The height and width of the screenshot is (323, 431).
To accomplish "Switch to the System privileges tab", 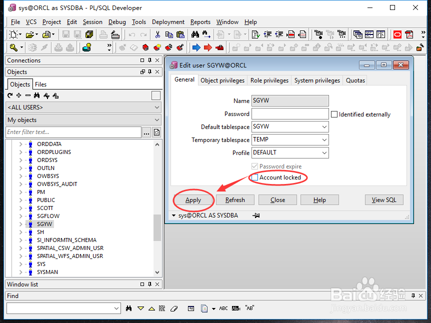I will pos(317,80).
